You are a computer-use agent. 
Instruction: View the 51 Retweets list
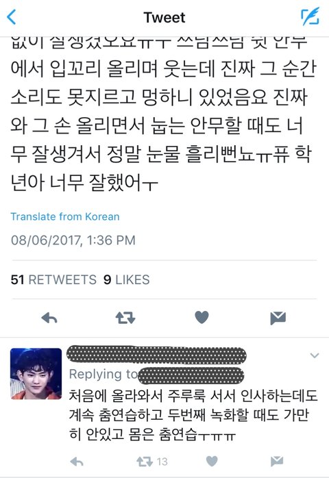[x=53, y=279]
